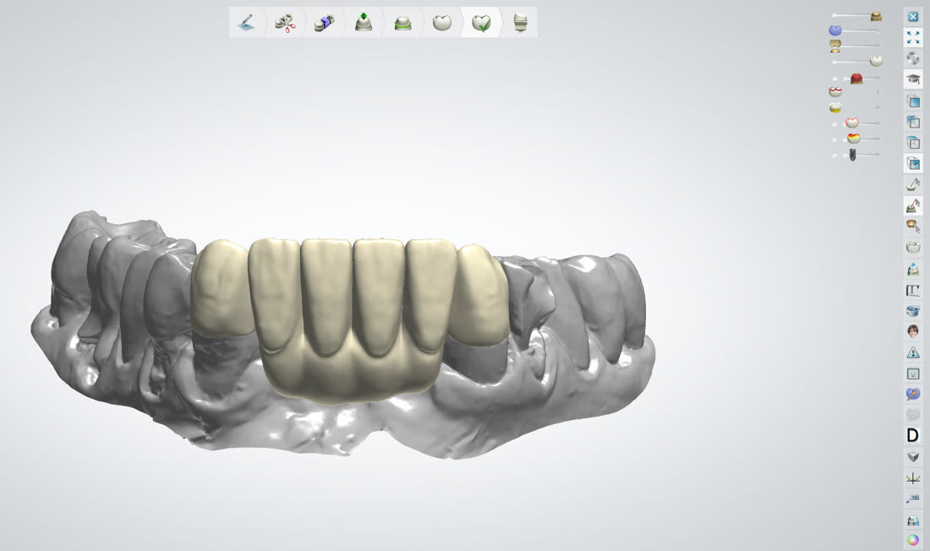Click the fused base of the four incisor crowns
The image size is (930, 551).
tap(351, 374)
